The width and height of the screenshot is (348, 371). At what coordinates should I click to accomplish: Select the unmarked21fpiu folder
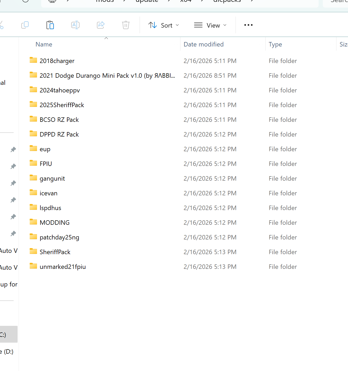(63, 267)
